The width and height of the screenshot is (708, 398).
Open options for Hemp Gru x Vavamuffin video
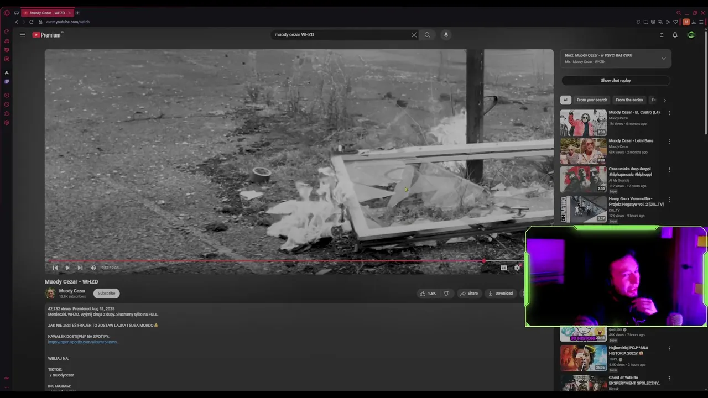pyautogui.click(x=669, y=200)
